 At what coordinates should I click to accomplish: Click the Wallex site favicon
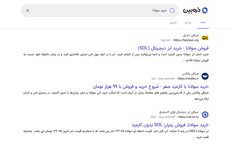(205, 76)
